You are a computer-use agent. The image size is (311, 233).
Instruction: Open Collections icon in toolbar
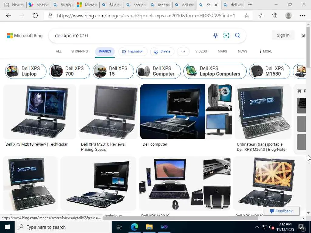[275, 16]
